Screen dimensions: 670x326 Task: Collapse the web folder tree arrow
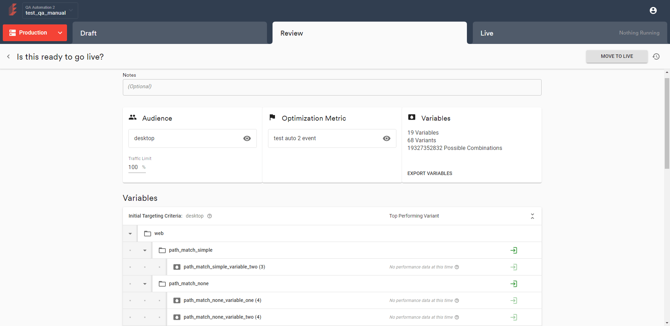click(130, 234)
